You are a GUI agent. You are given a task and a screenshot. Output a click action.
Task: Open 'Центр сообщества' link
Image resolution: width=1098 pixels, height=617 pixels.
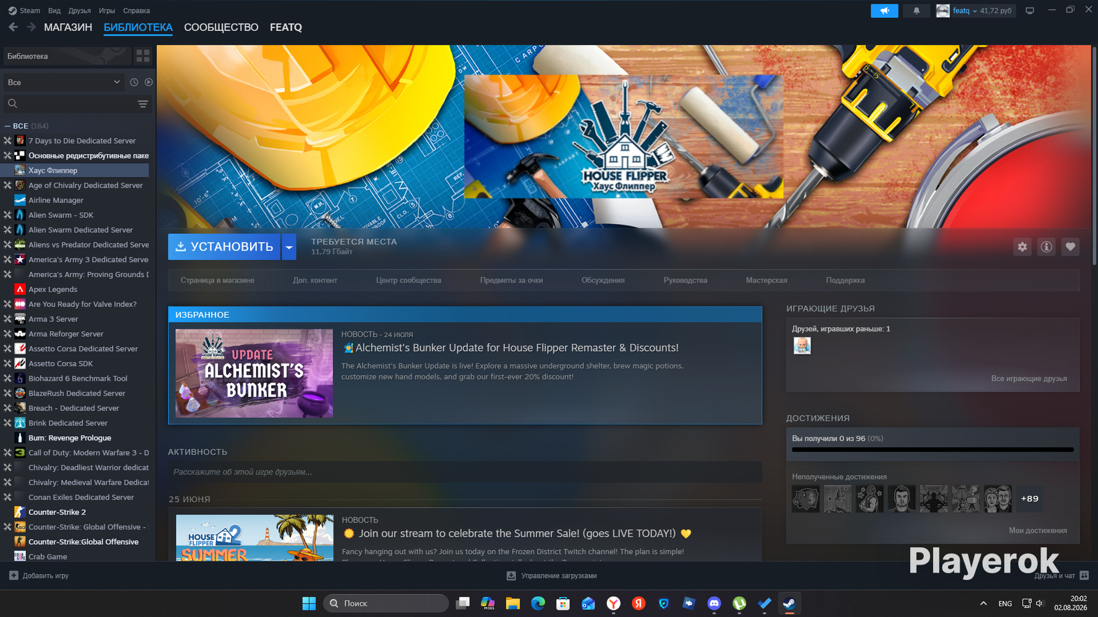[408, 280]
